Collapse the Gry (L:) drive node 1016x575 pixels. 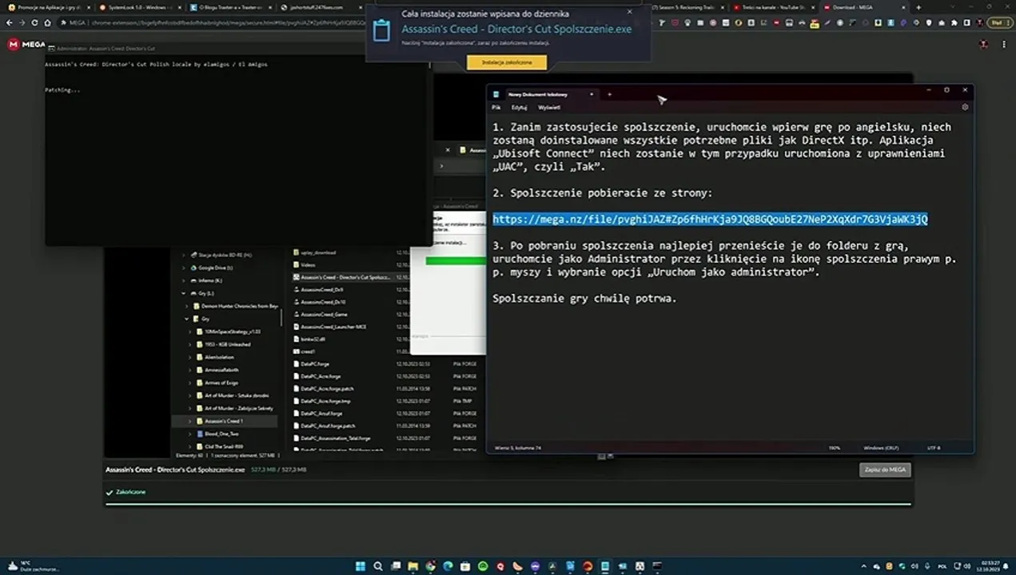(184, 293)
